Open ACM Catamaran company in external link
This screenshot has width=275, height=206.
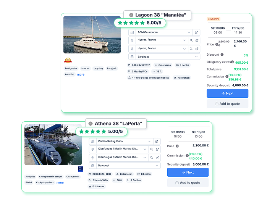click(x=196, y=32)
